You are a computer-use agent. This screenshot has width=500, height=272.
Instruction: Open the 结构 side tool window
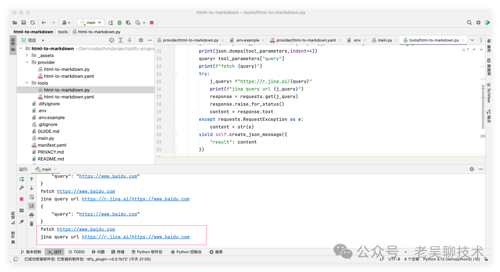tap(13, 218)
